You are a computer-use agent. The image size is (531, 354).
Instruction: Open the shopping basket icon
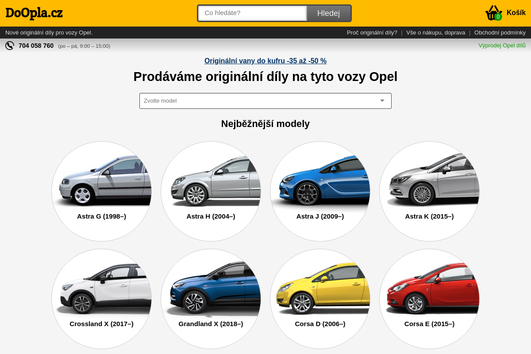coord(493,13)
